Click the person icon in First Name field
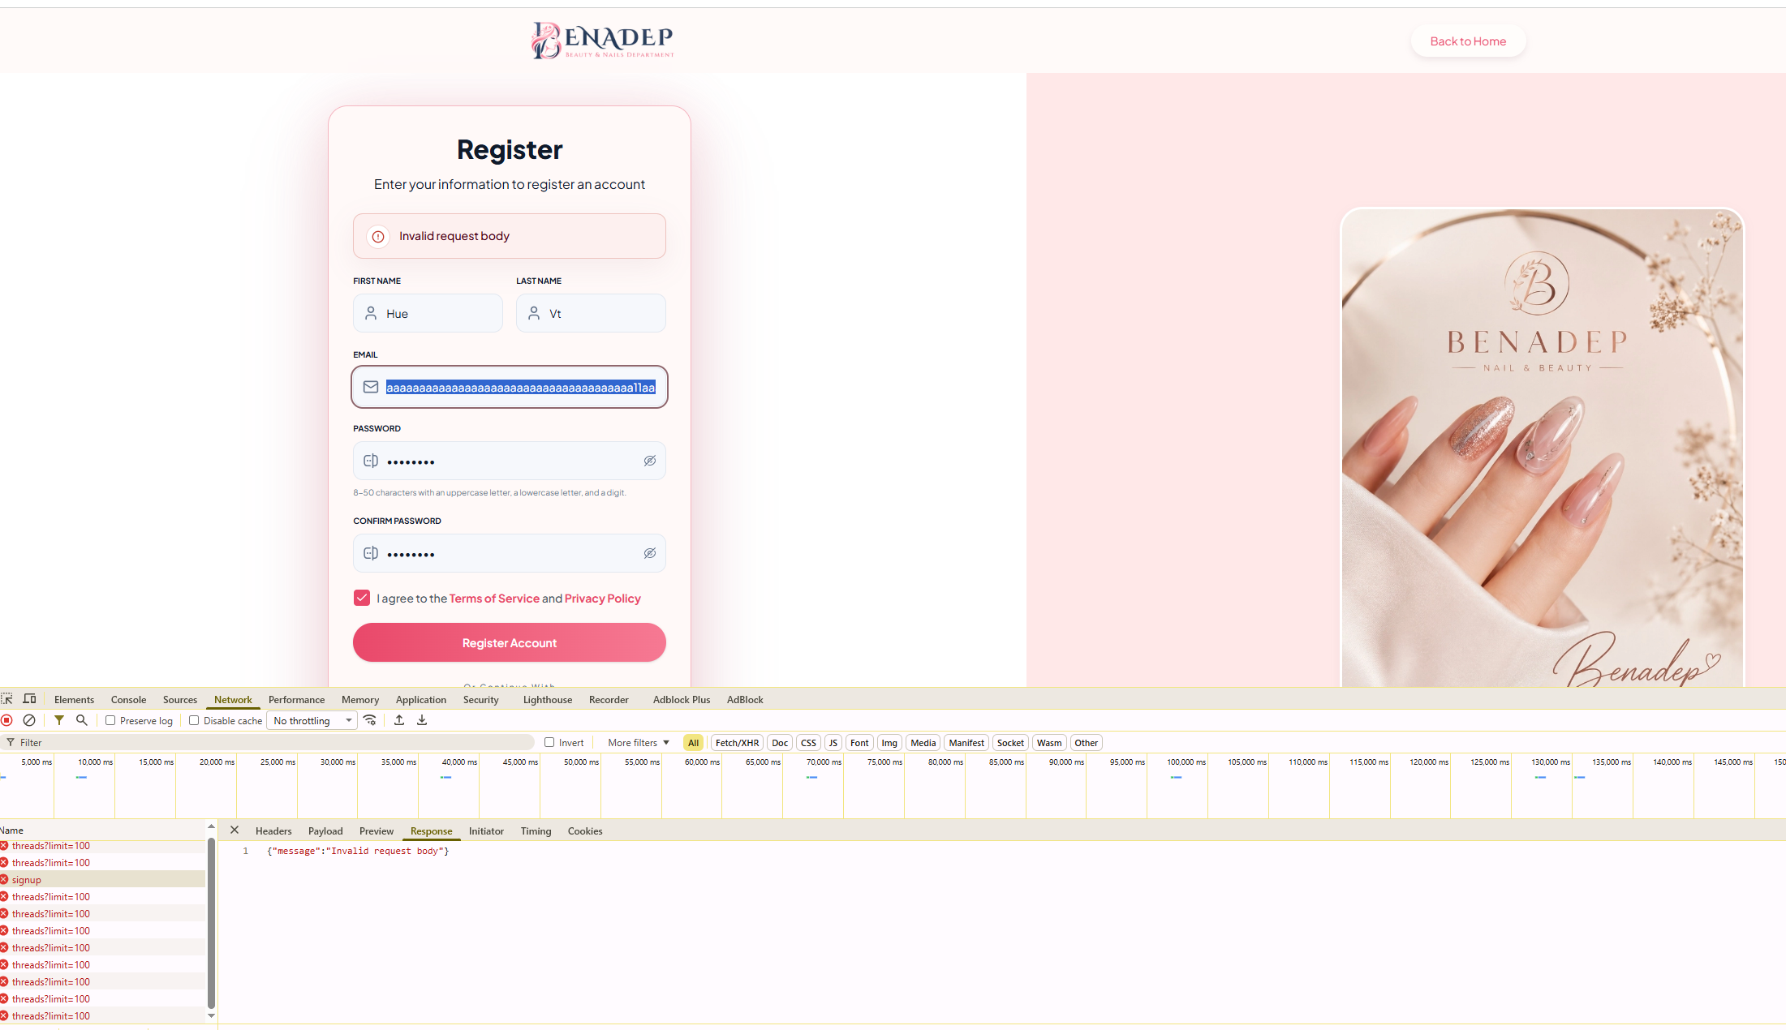This screenshot has width=1786, height=1030. pos(371,313)
